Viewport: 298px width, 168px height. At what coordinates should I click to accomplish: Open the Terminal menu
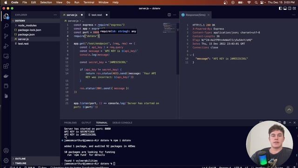point(89,2)
